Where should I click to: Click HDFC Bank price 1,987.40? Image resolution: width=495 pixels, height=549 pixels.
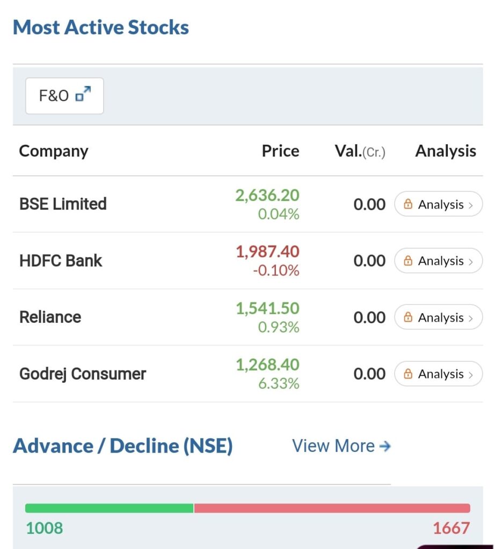[267, 252]
